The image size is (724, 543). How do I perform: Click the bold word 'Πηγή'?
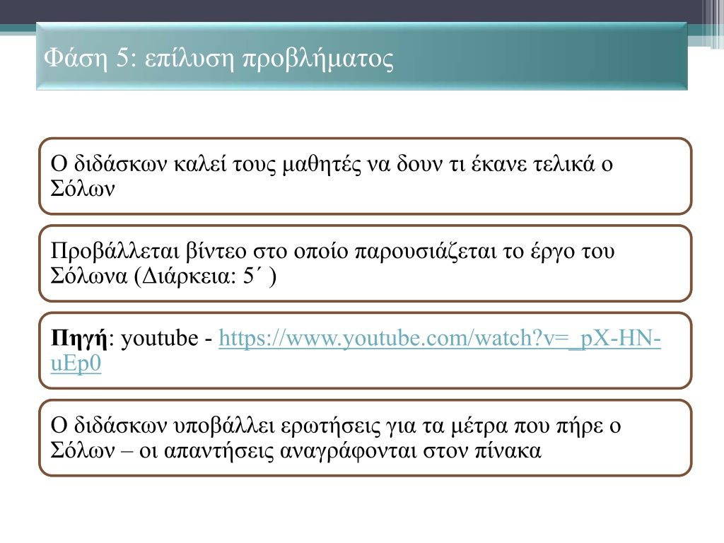(79, 339)
